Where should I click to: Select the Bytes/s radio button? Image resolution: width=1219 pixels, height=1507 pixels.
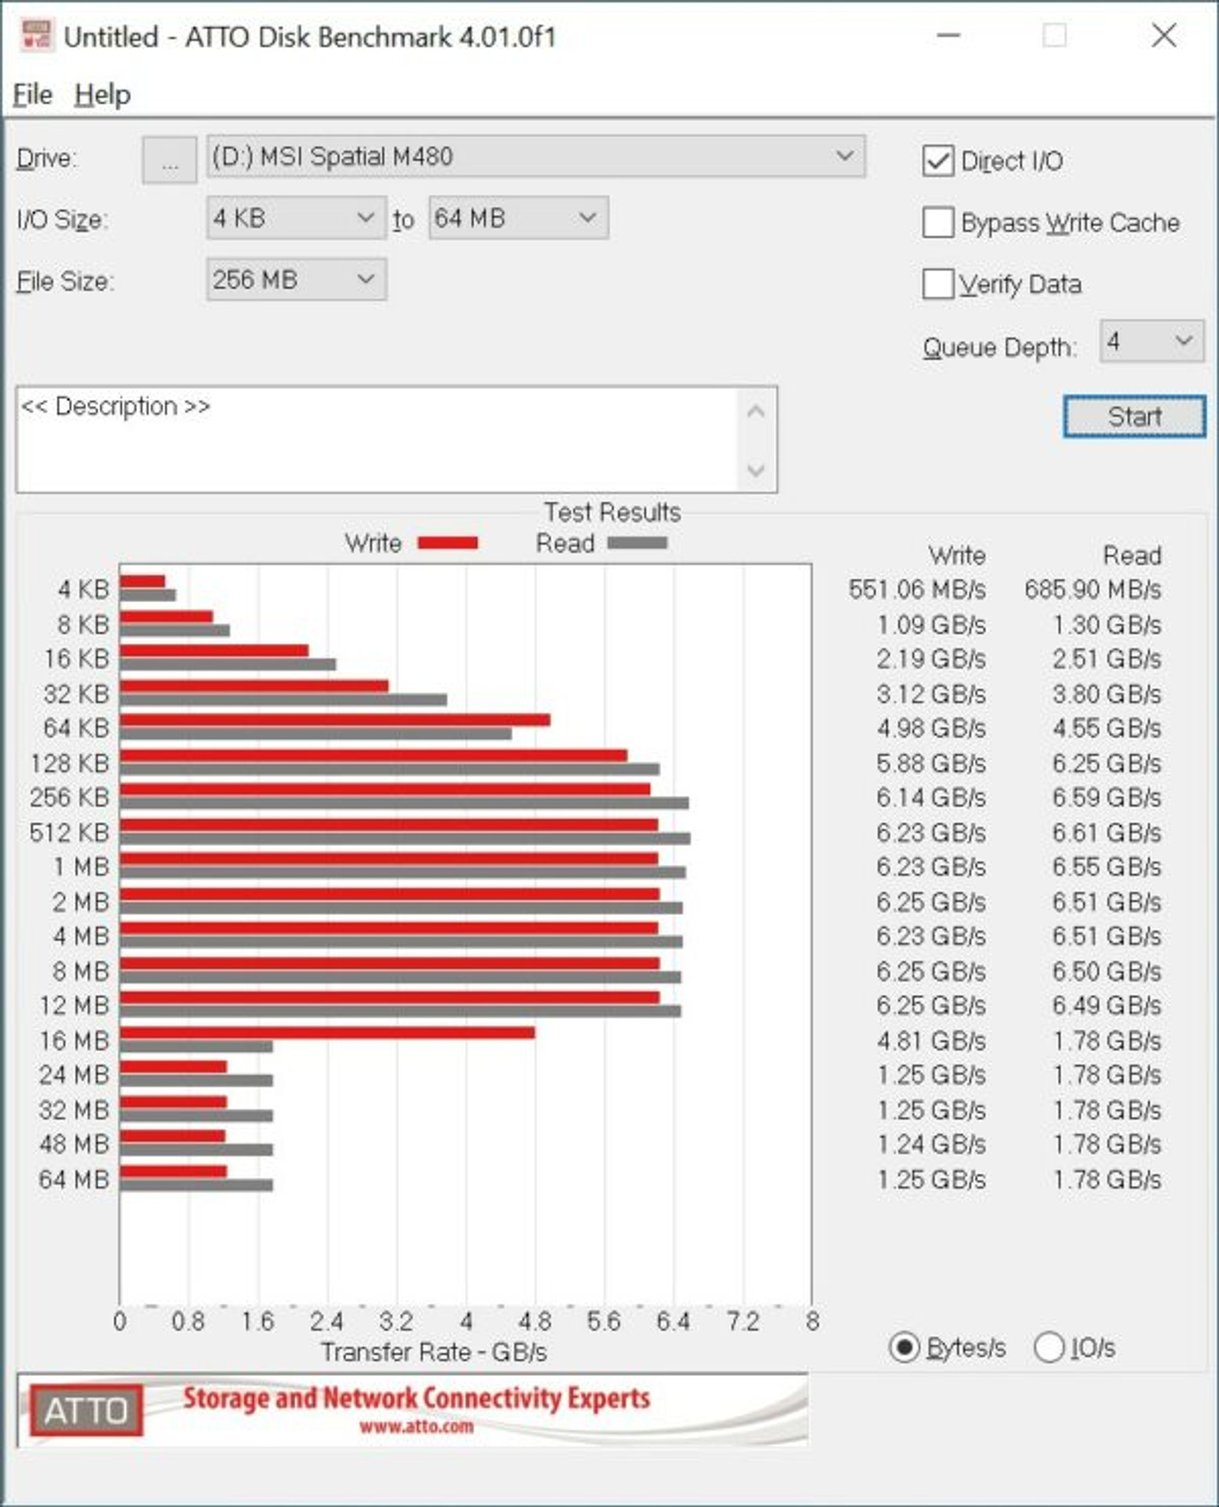pos(904,1348)
